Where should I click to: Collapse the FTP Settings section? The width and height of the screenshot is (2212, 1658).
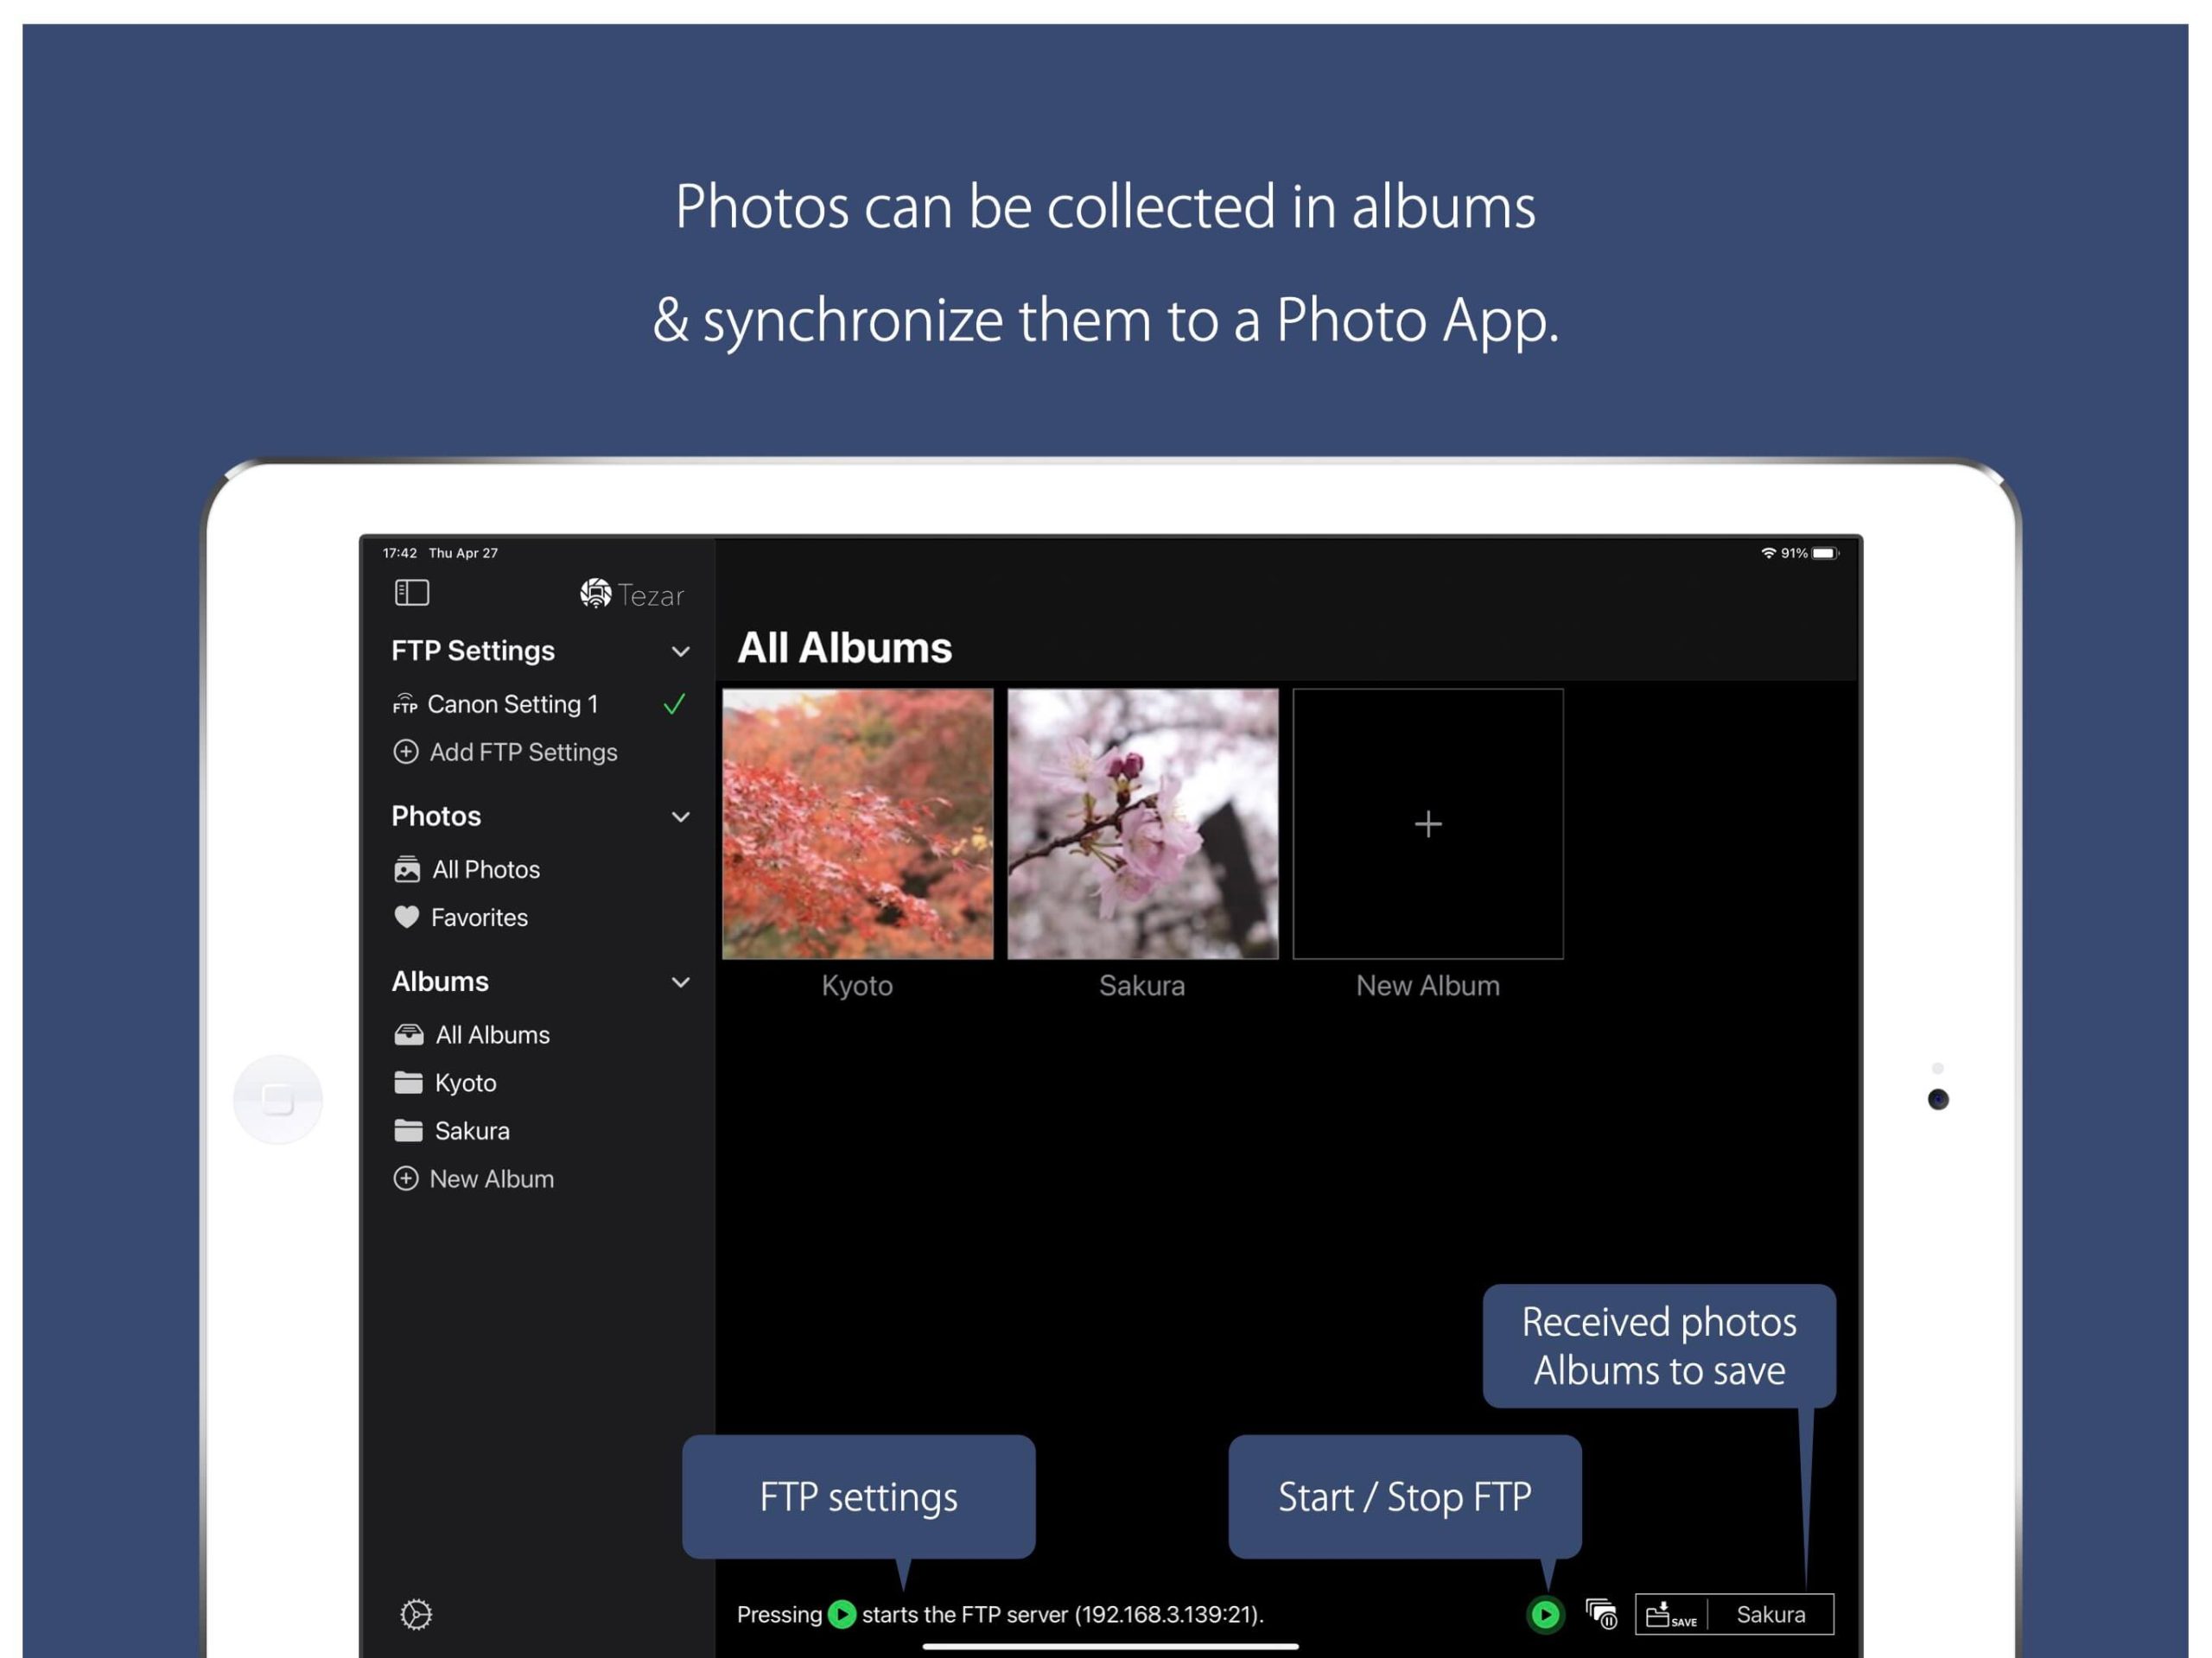[680, 652]
